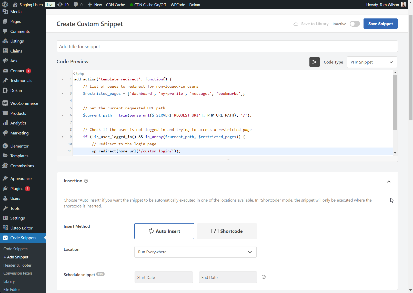The height and width of the screenshot is (293, 413).
Task: Toggle the snippet Inactive switch on
Action: pyautogui.click(x=355, y=24)
